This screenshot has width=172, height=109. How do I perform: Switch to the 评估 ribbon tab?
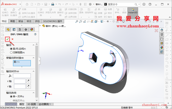(x=37, y=21)
